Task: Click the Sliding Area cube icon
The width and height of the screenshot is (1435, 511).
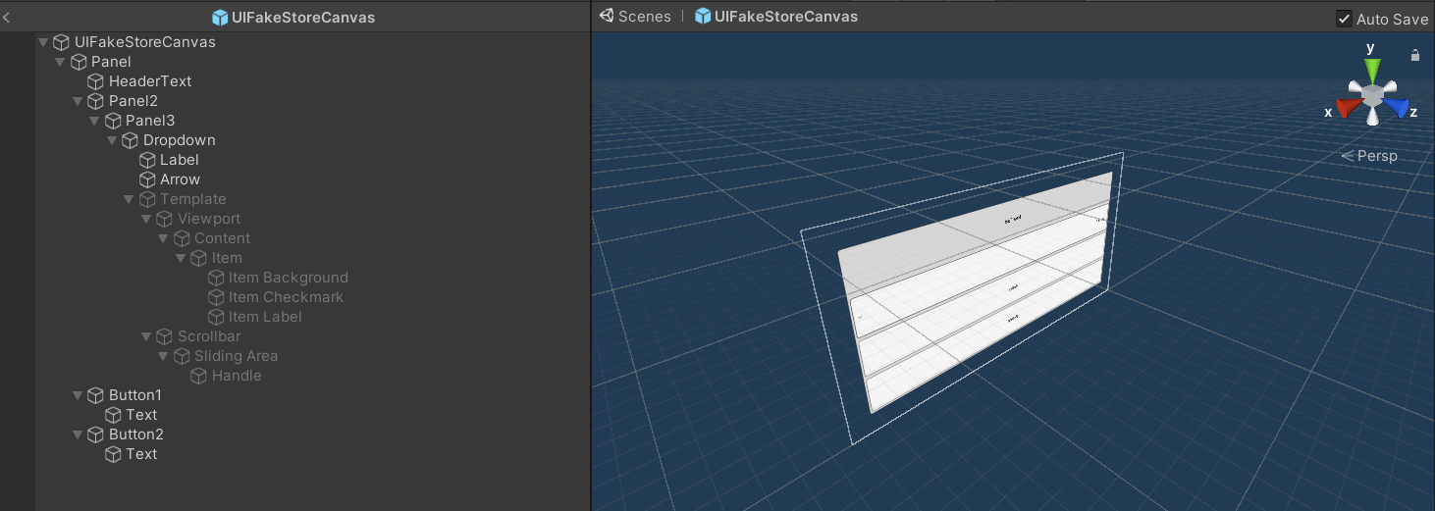Action: (x=182, y=356)
